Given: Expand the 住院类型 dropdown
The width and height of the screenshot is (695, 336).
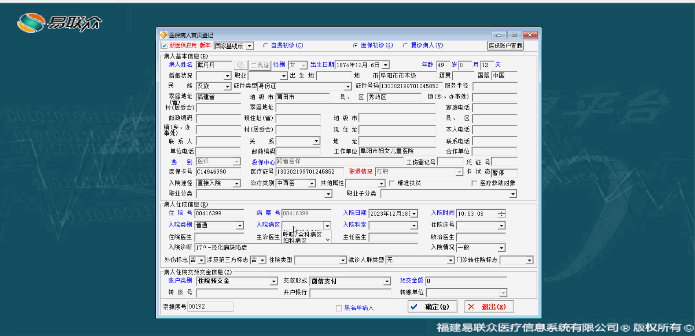Looking at the screenshot, I should click(x=343, y=260).
